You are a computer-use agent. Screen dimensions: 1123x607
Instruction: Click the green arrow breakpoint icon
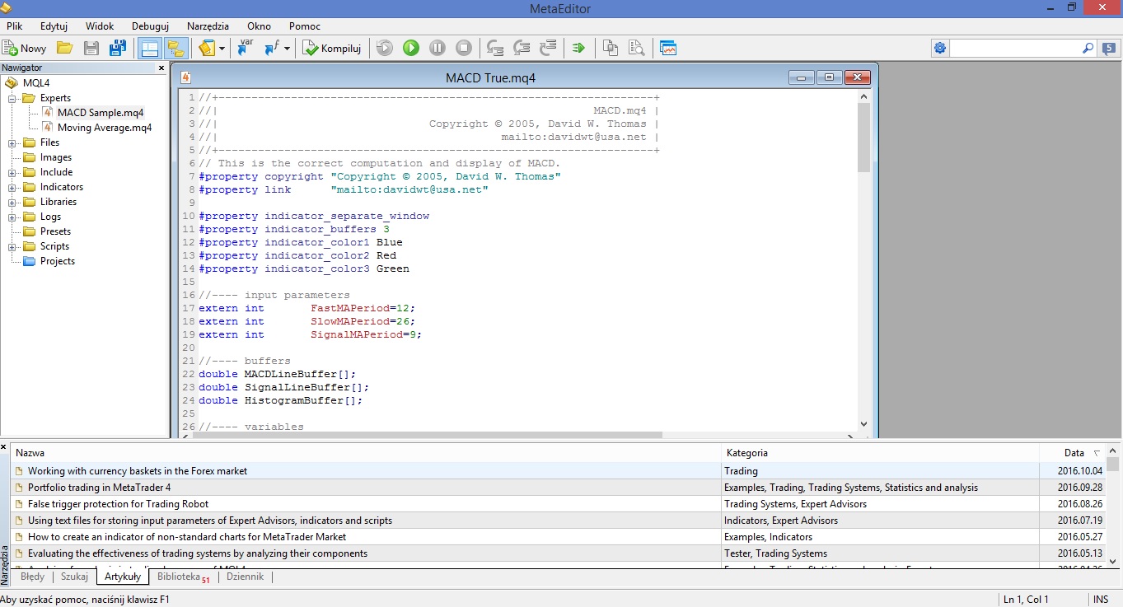pyautogui.click(x=579, y=48)
